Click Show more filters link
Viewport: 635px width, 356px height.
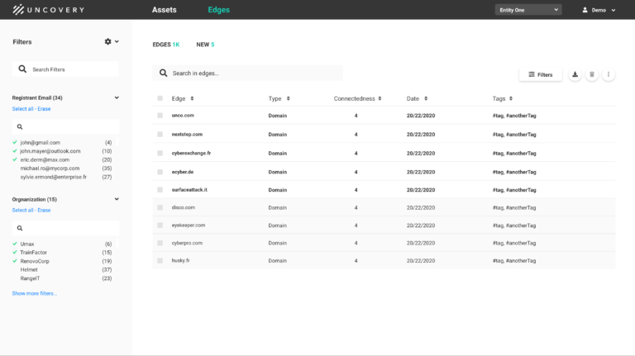tap(35, 293)
